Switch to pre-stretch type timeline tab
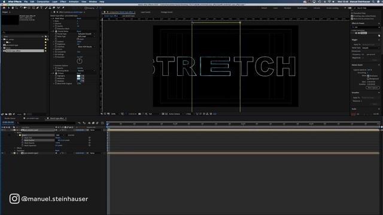Screen dimensions: 383x215 tap(32, 118)
